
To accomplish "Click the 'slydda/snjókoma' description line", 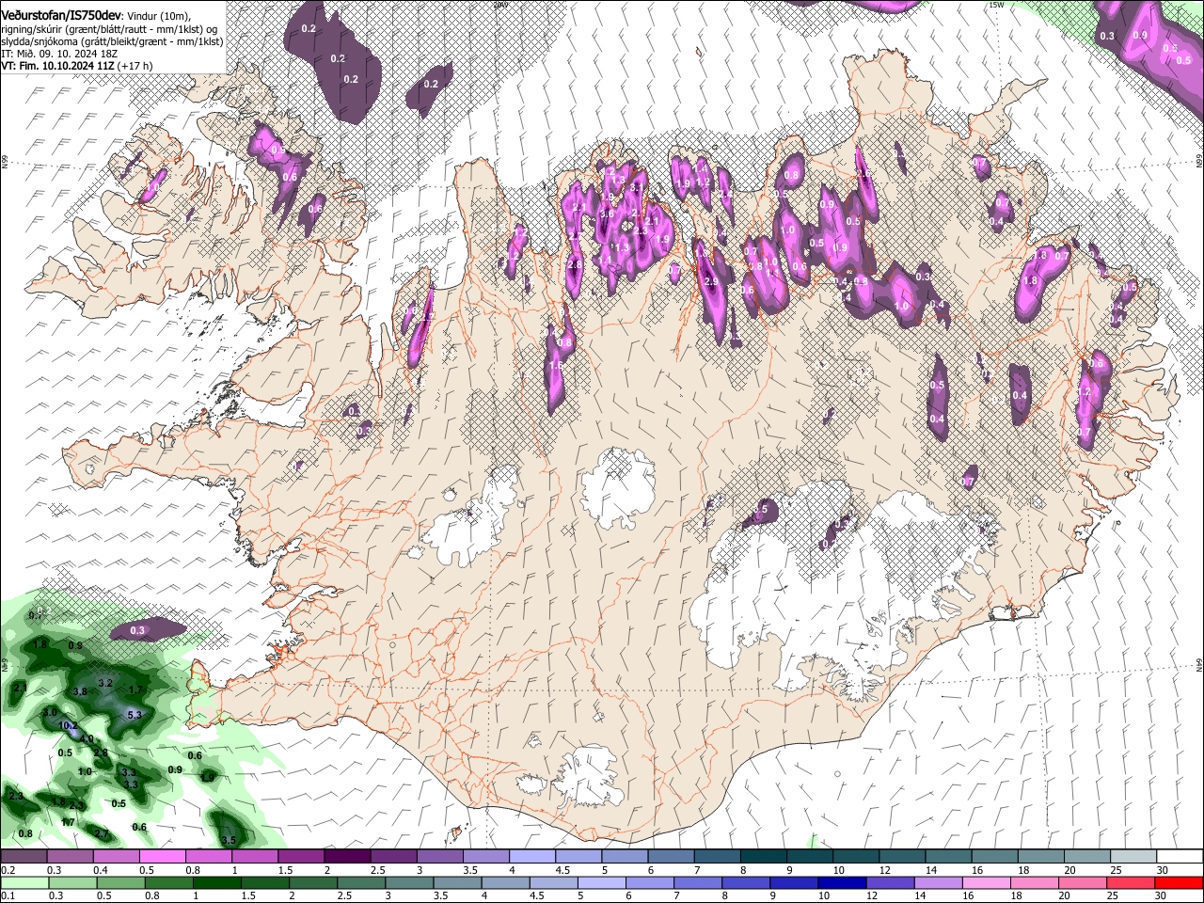I will point(112,41).
